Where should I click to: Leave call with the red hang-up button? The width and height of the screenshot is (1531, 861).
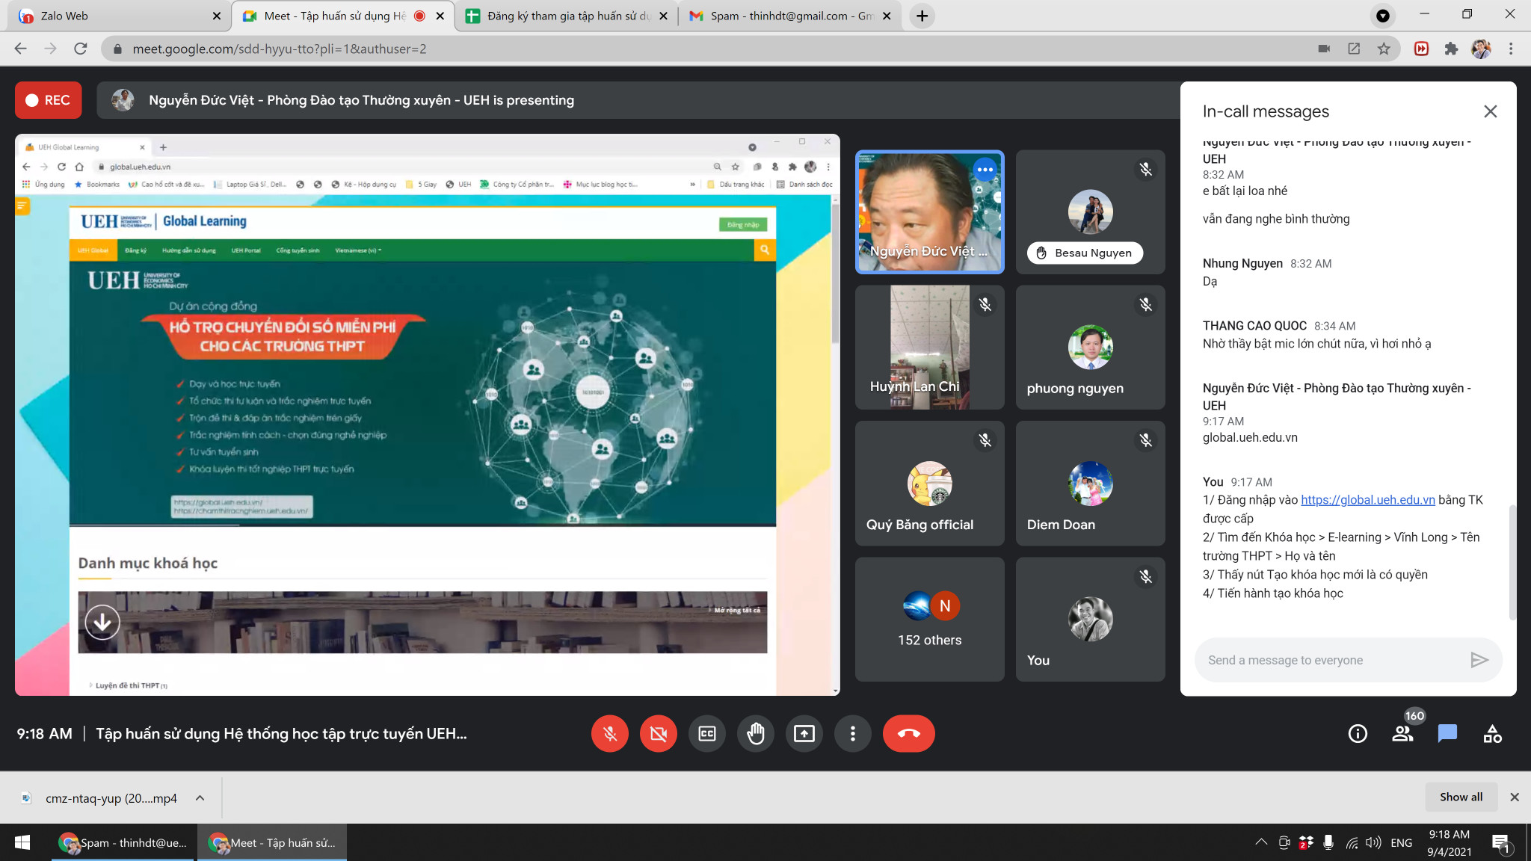tap(909, 734)
